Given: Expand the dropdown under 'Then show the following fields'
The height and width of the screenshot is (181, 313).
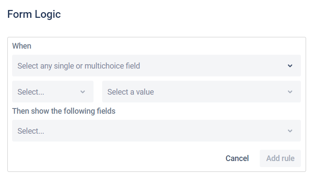Looking at the screenshot, I should (x=156, y=131).
